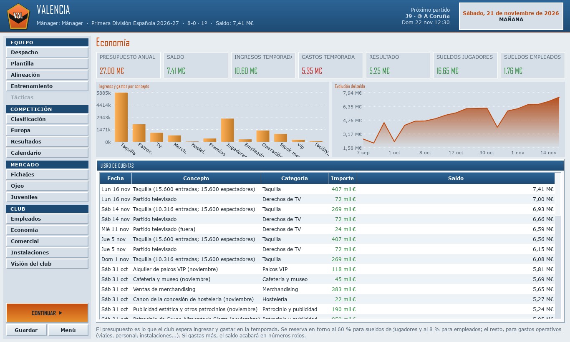This screenshot has height=342, width=570.
Task: Go to the Ojeo scouting page
Action: pyautogui.click(x=47, y=186)
